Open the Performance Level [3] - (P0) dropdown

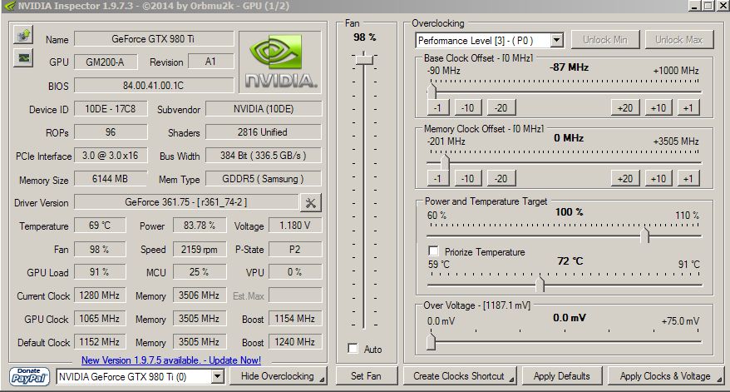click(490, 41)
